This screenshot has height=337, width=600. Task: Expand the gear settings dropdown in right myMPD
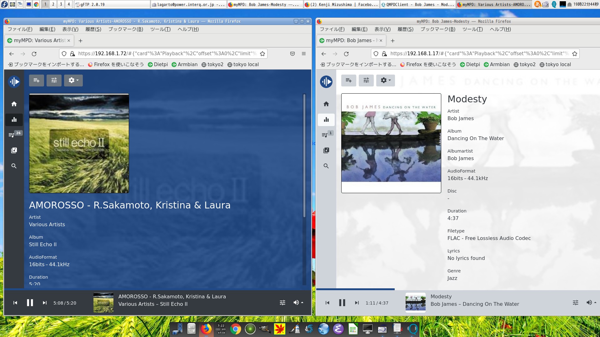[x=385, y=81]
